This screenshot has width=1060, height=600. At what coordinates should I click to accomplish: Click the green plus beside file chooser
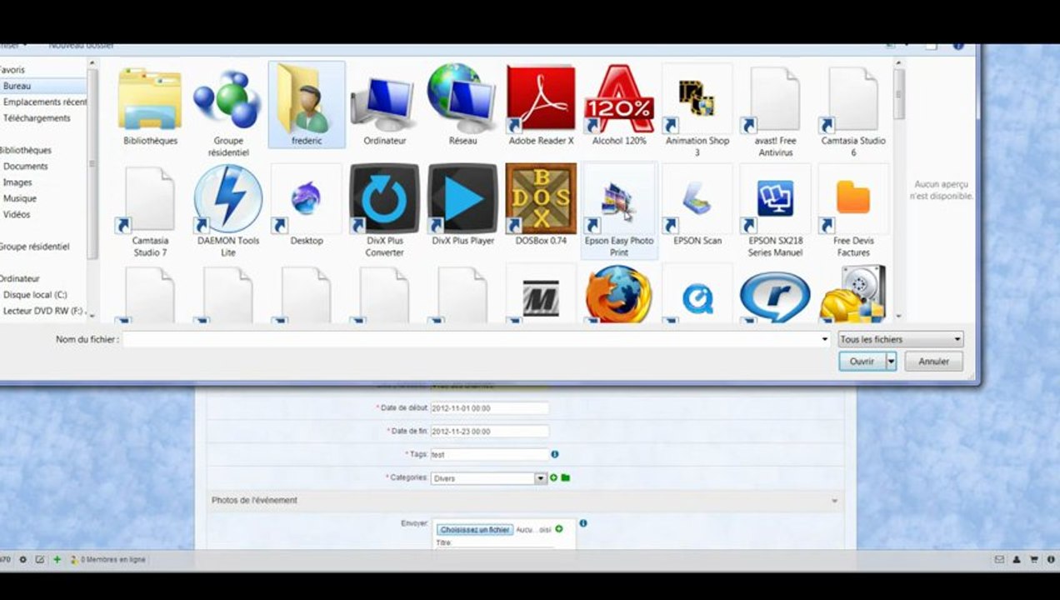559,528
